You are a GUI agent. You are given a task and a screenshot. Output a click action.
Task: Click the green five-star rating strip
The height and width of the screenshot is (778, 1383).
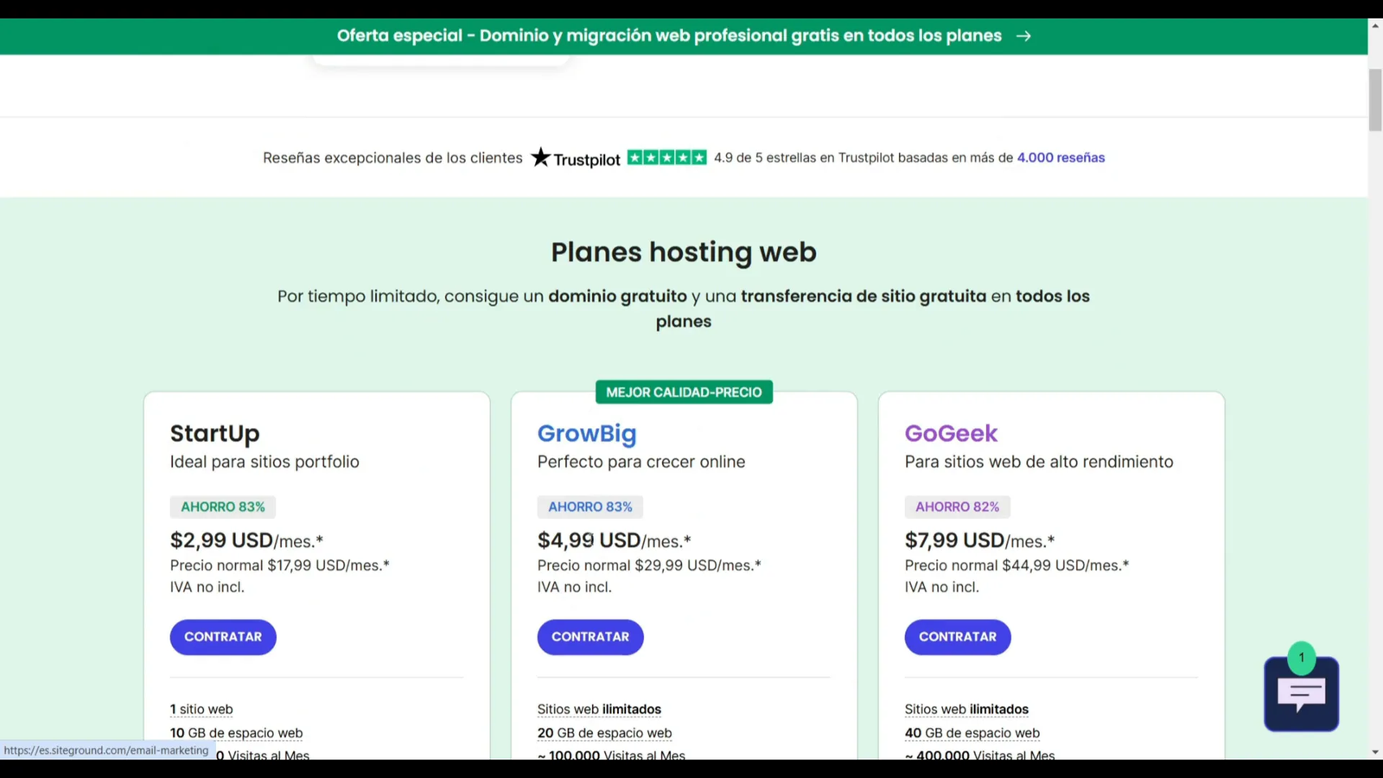click(x=666, y=156)
